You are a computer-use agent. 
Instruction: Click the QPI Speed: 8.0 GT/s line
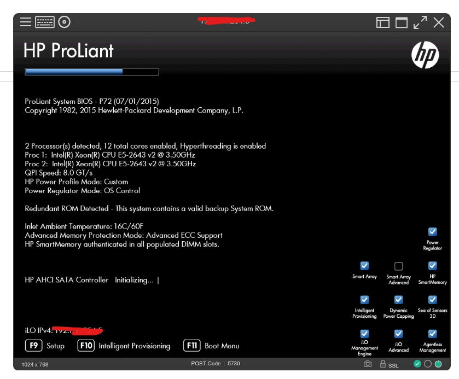[x=59, y=173]
